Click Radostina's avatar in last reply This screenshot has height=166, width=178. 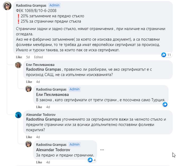(28, 144)
